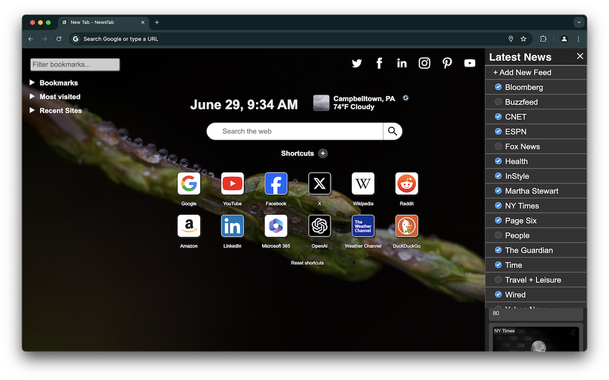Screen dimensions: 609x380
Task: Open the Chrome three-dot menu
Action: (579, 39)
